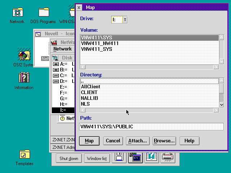Click the Browse... button

164,141
